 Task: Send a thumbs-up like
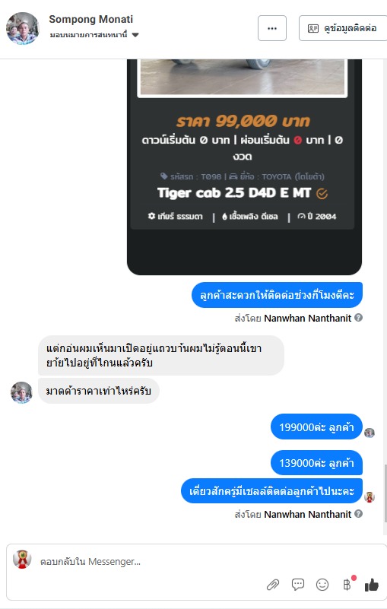tap(372, 585)
